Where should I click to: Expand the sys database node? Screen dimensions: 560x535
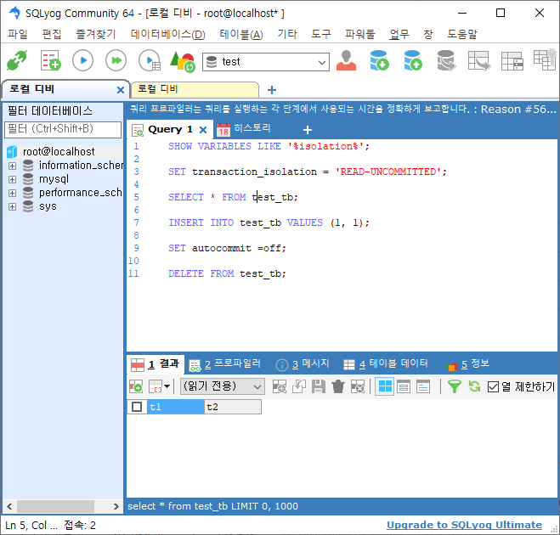12,206
